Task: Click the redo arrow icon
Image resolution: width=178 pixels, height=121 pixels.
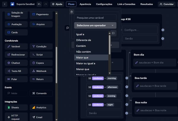Action: [46, 4]
